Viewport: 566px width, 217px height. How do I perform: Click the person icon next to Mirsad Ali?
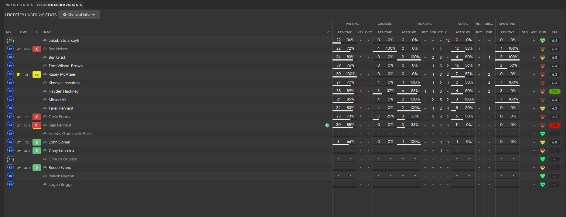click(x=45, y=100)
